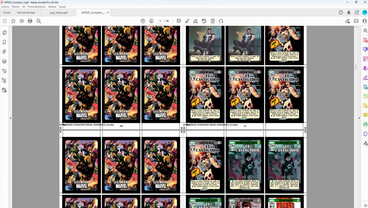368x208 pixels.
Task: Send the file by email envelope icon
Action: (356, 21)
